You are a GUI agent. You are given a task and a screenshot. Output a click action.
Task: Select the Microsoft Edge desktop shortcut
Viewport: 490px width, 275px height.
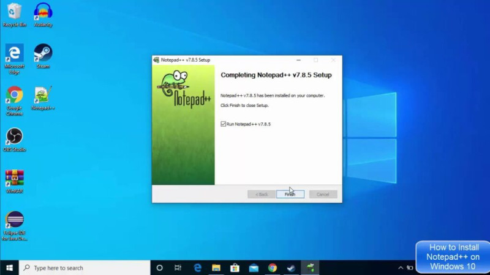point(14,59)
